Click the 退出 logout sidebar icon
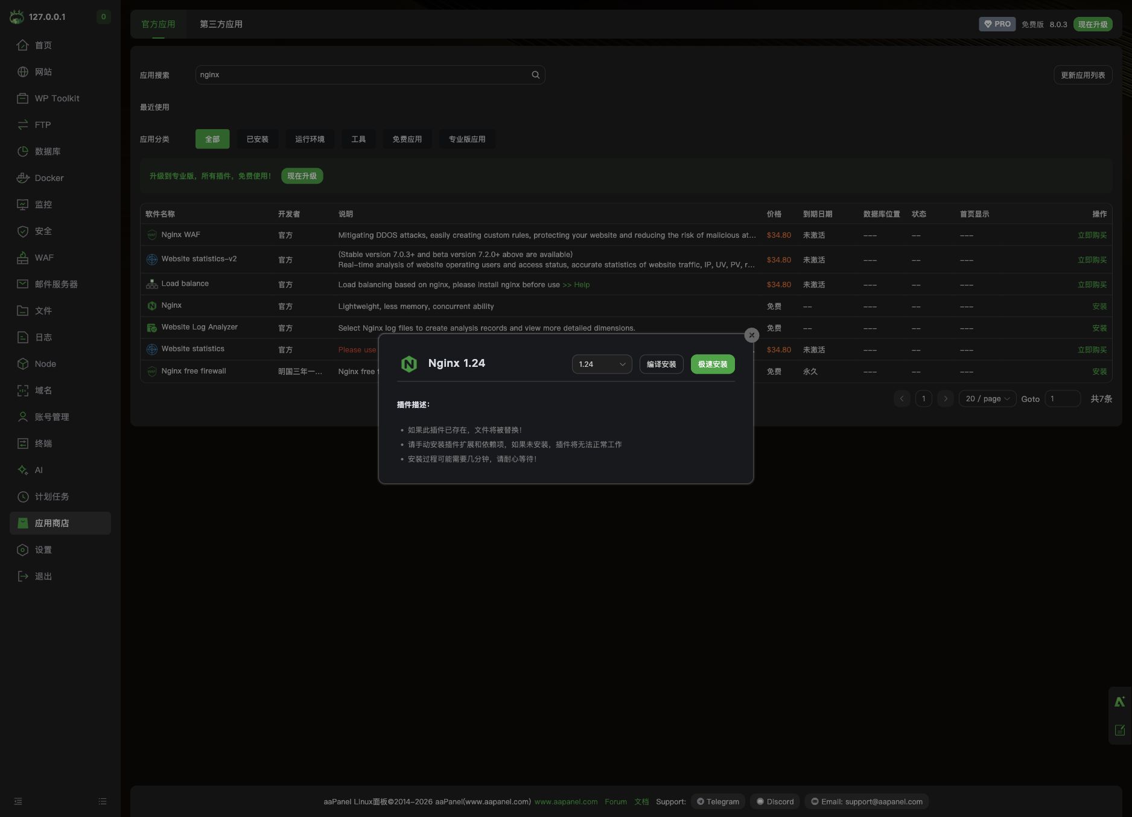Image resolution: width=1132 pixels, height=817 pixels. [23, 576]
